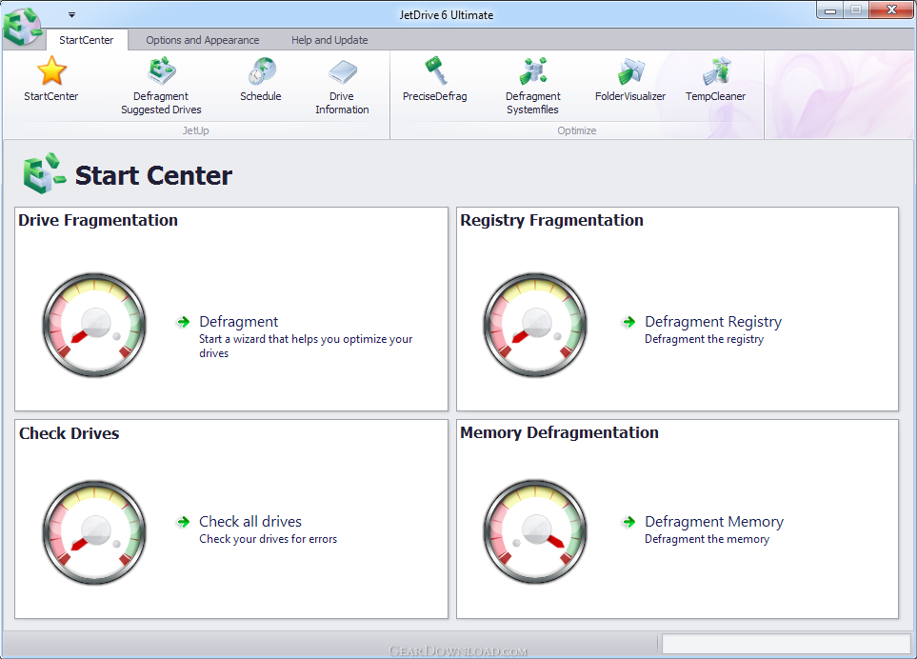Open Drive Information tool
This screenshot has width=917, height=659.
coord(342,86)
